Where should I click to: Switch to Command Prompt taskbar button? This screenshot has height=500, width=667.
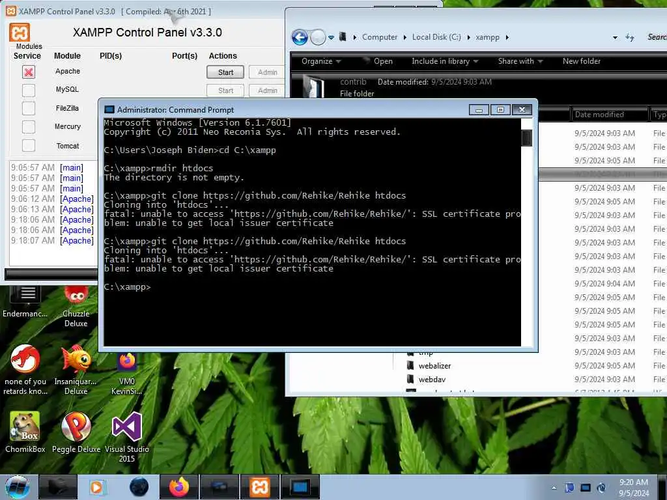tap(300, 487)
